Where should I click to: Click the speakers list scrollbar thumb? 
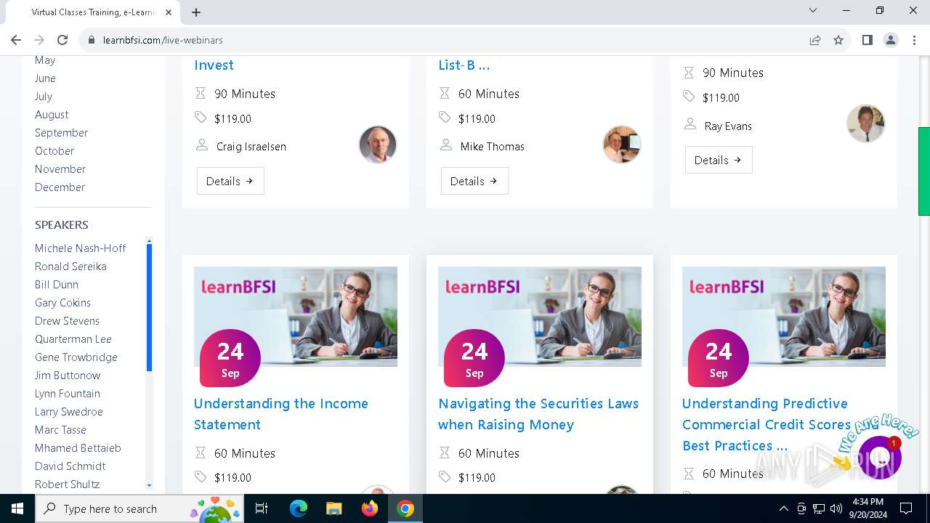(x=149, y=308)
